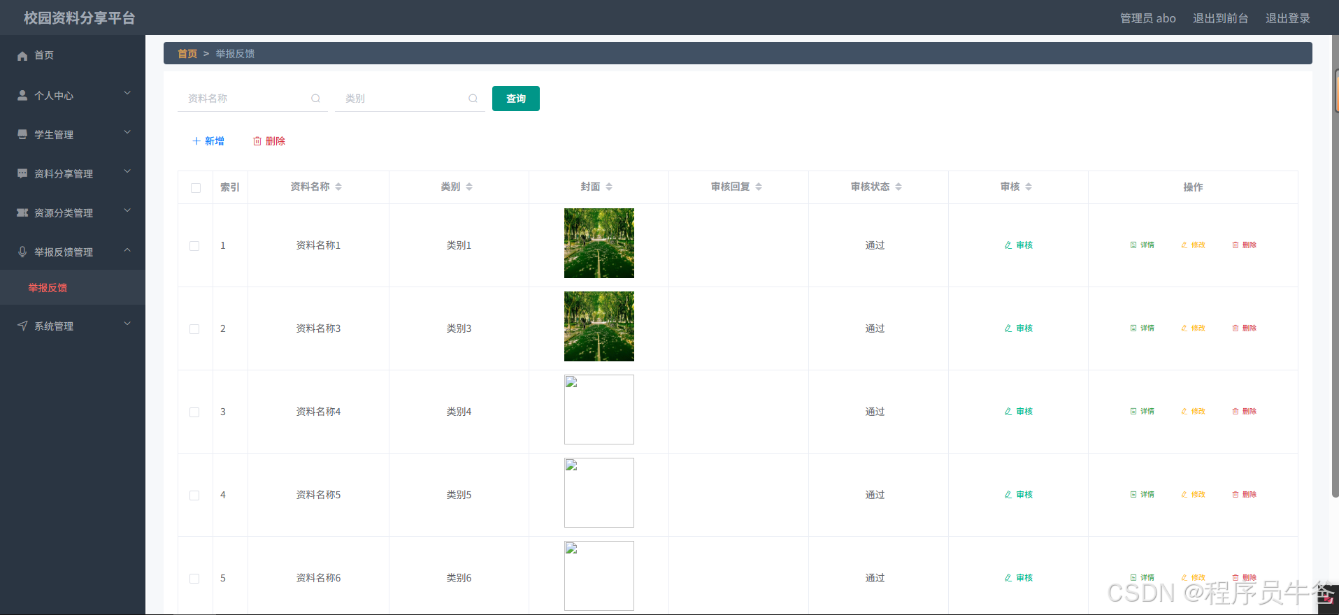Expand the 资源分类管理 submenu chevron
This screenshot has height=615, width=1339.
click(127, 210)
